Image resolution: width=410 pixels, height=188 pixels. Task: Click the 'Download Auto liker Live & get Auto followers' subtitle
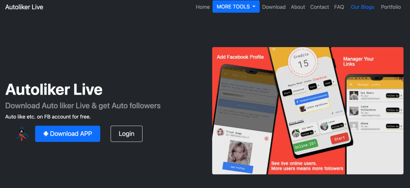point(83,106)
